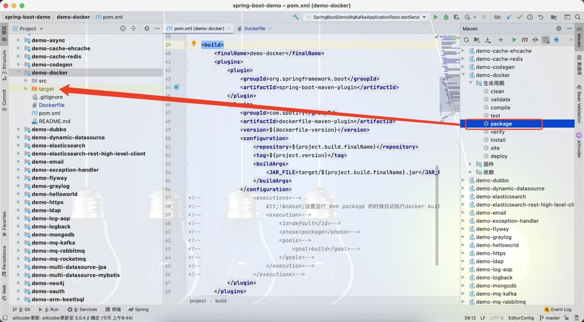Click 'build' breadcrumb below editor

(x=221, y=301)
